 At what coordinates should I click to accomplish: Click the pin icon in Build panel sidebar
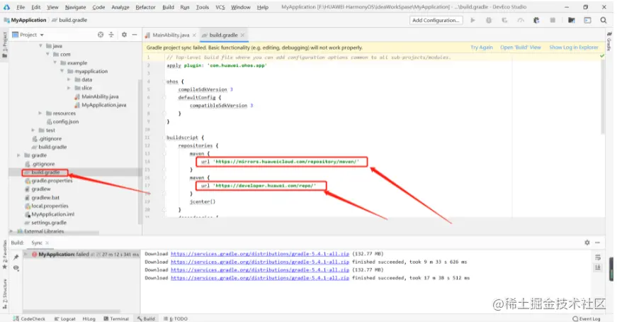click(x=16, y=257)
